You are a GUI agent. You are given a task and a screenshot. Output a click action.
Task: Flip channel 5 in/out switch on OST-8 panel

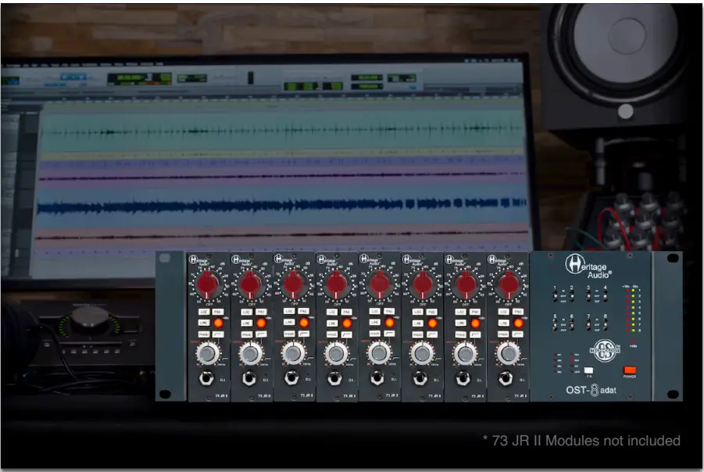click(x=556, y=324)
